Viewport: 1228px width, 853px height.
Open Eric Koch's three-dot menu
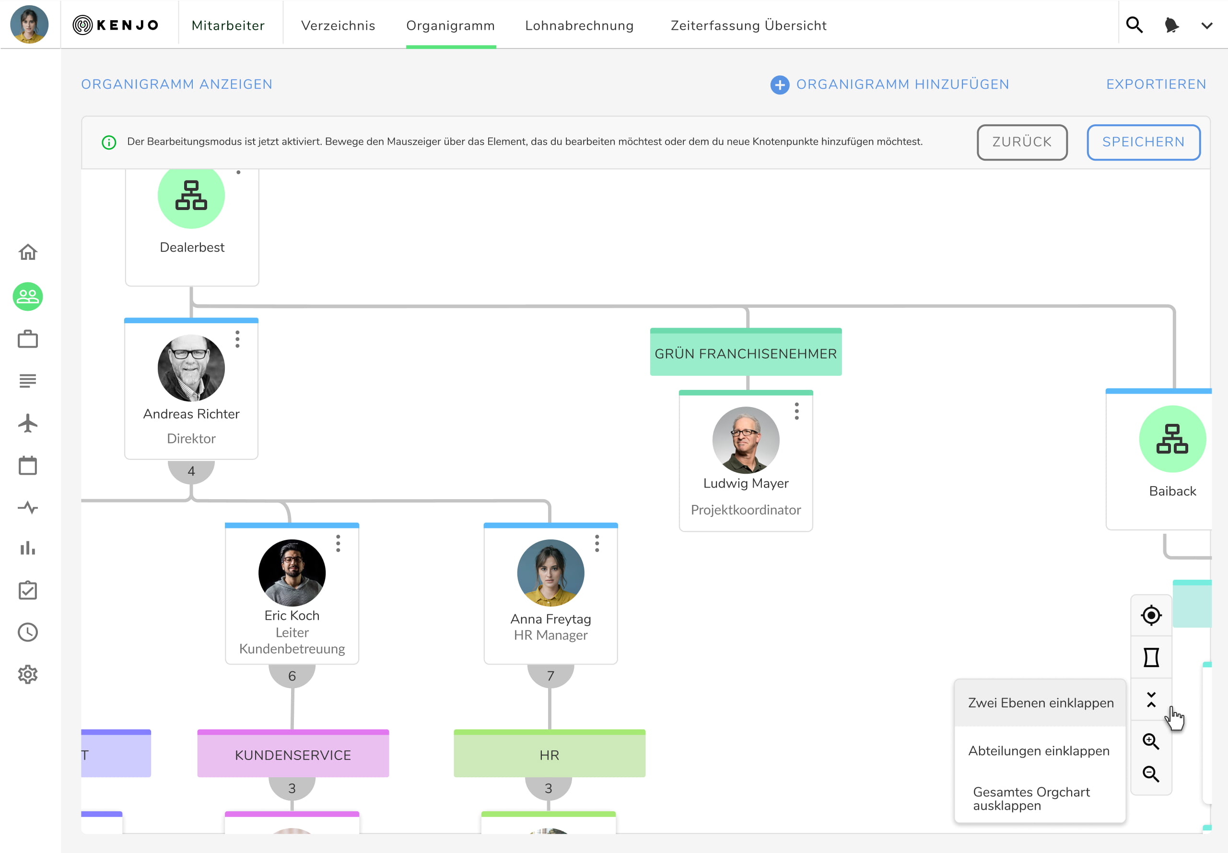tap(338, 544)
